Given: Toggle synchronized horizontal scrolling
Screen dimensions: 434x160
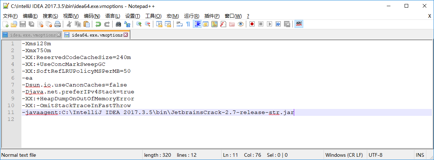Looking at the screenshot, I should (x=168, y=24).
